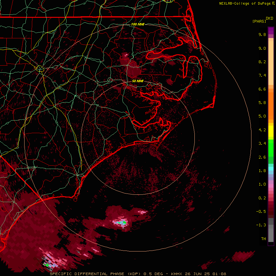This screenshot has width=276, height=276.
Task: Select the green segment of the color bar
Action: point(271,148)
